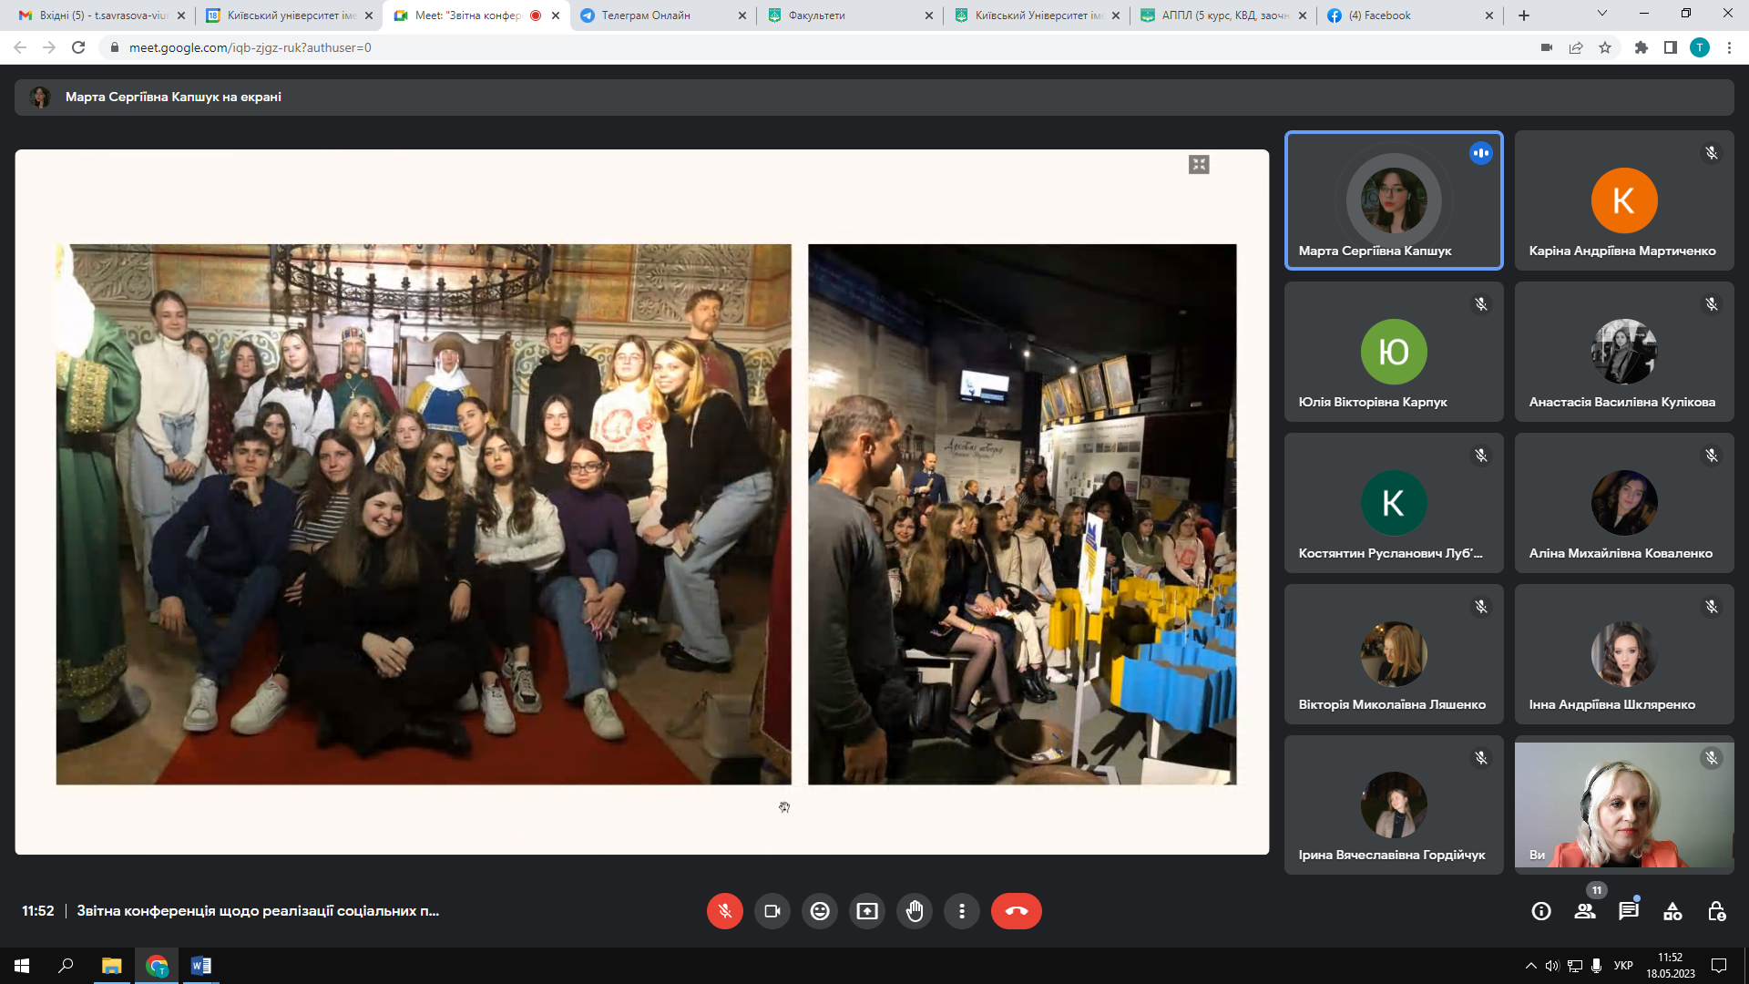Leave the call with red hang-up button
The height and width of the screenshot is (984, 1749).
(1016, 911)
